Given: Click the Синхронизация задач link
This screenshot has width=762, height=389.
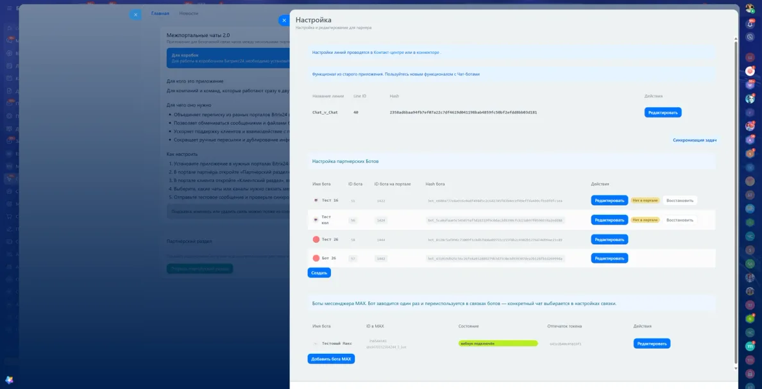Looking at the screenshot, I should [695, 140].
